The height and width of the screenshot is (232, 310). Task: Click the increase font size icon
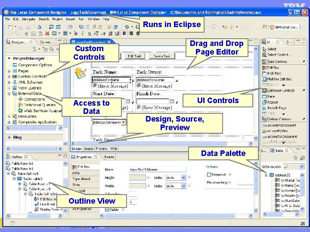pos(96,34)
